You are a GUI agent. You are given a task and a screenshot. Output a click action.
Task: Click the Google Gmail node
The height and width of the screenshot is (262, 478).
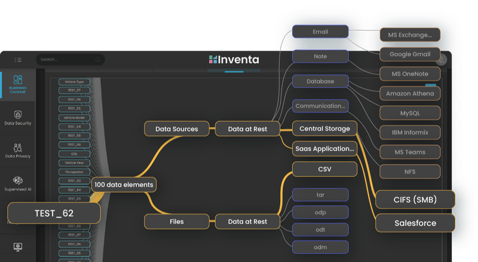point(410,54)
